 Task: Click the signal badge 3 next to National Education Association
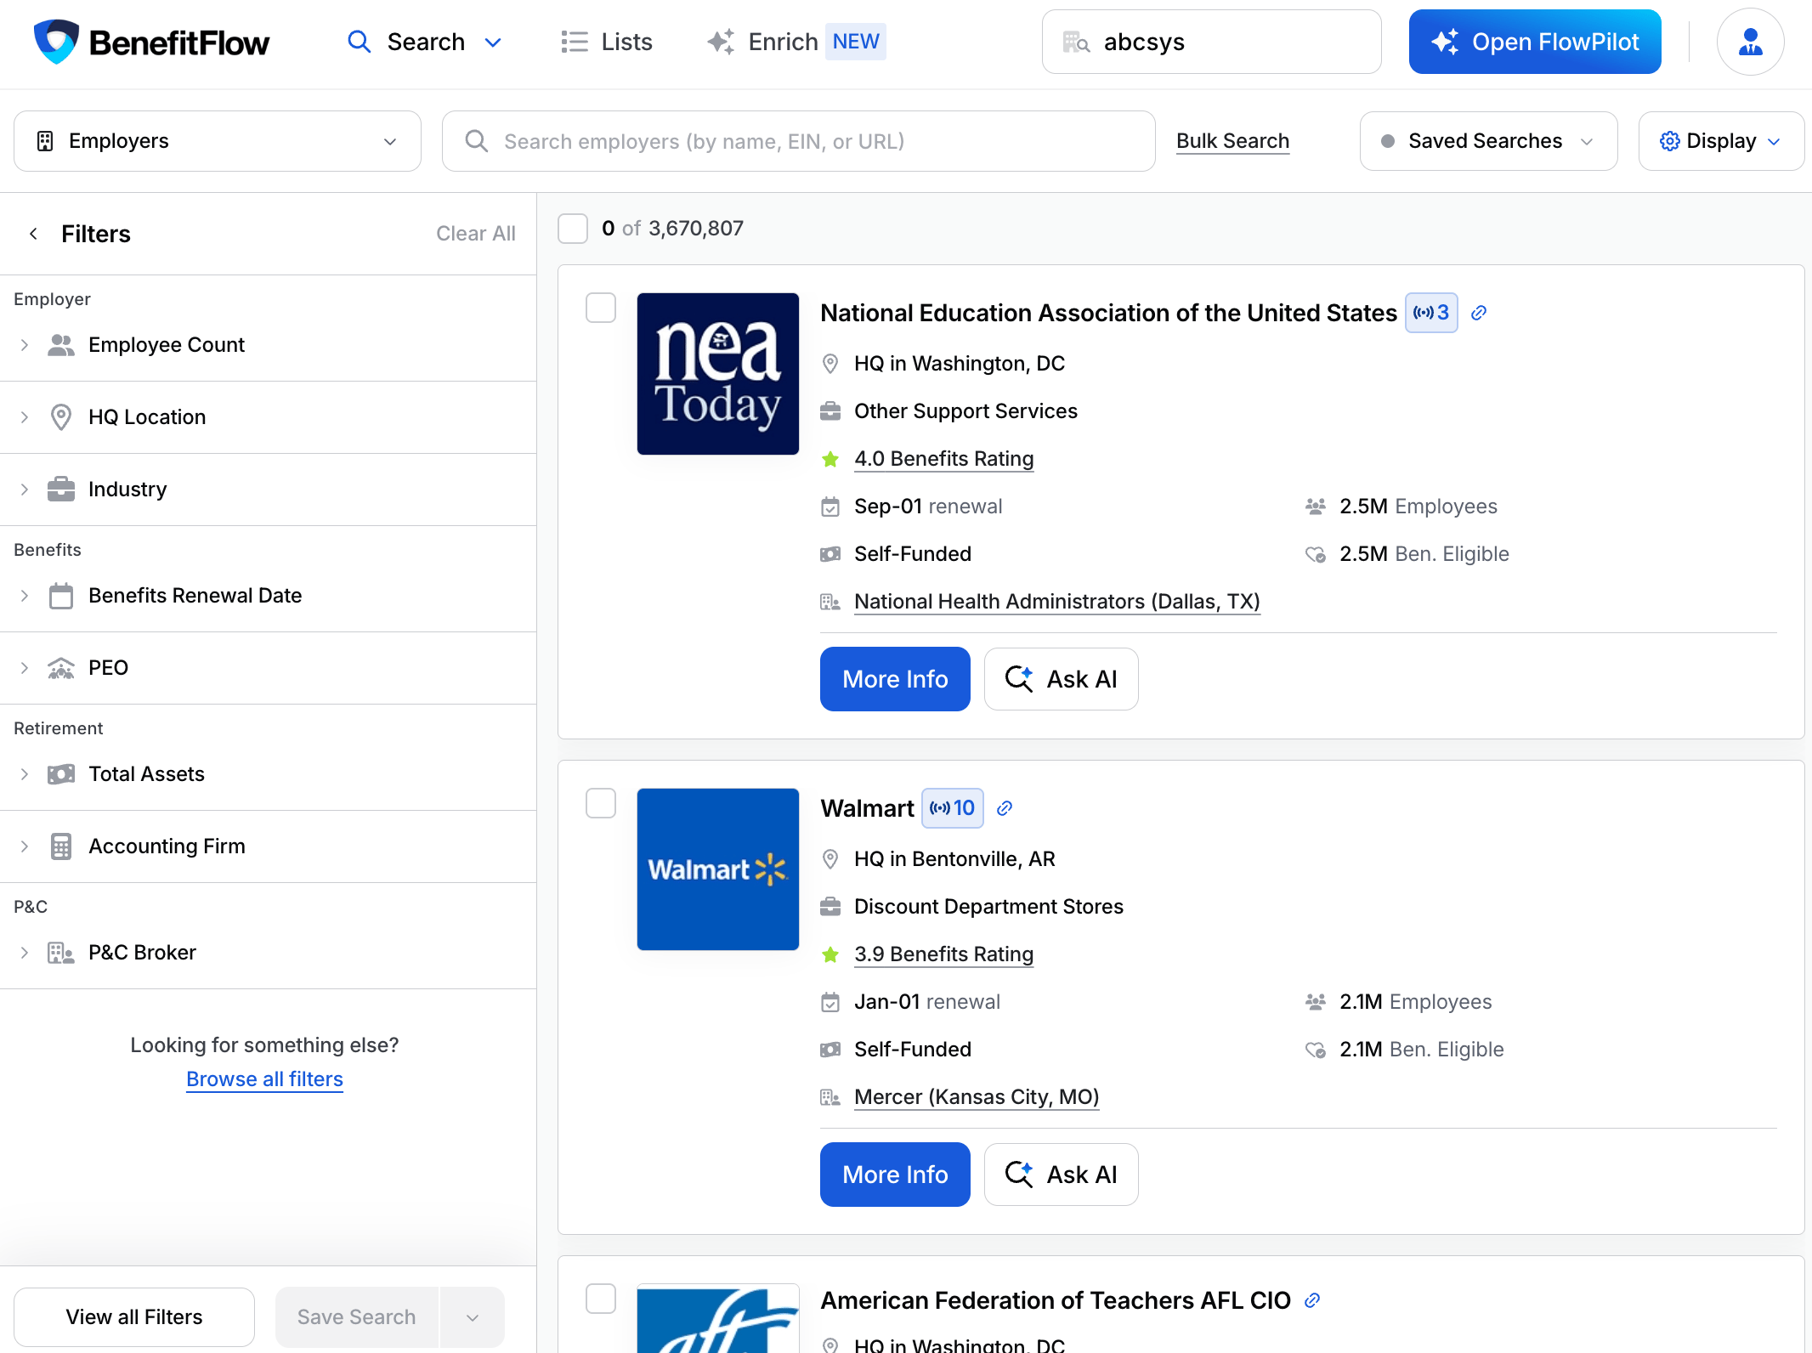point(1431,313)
